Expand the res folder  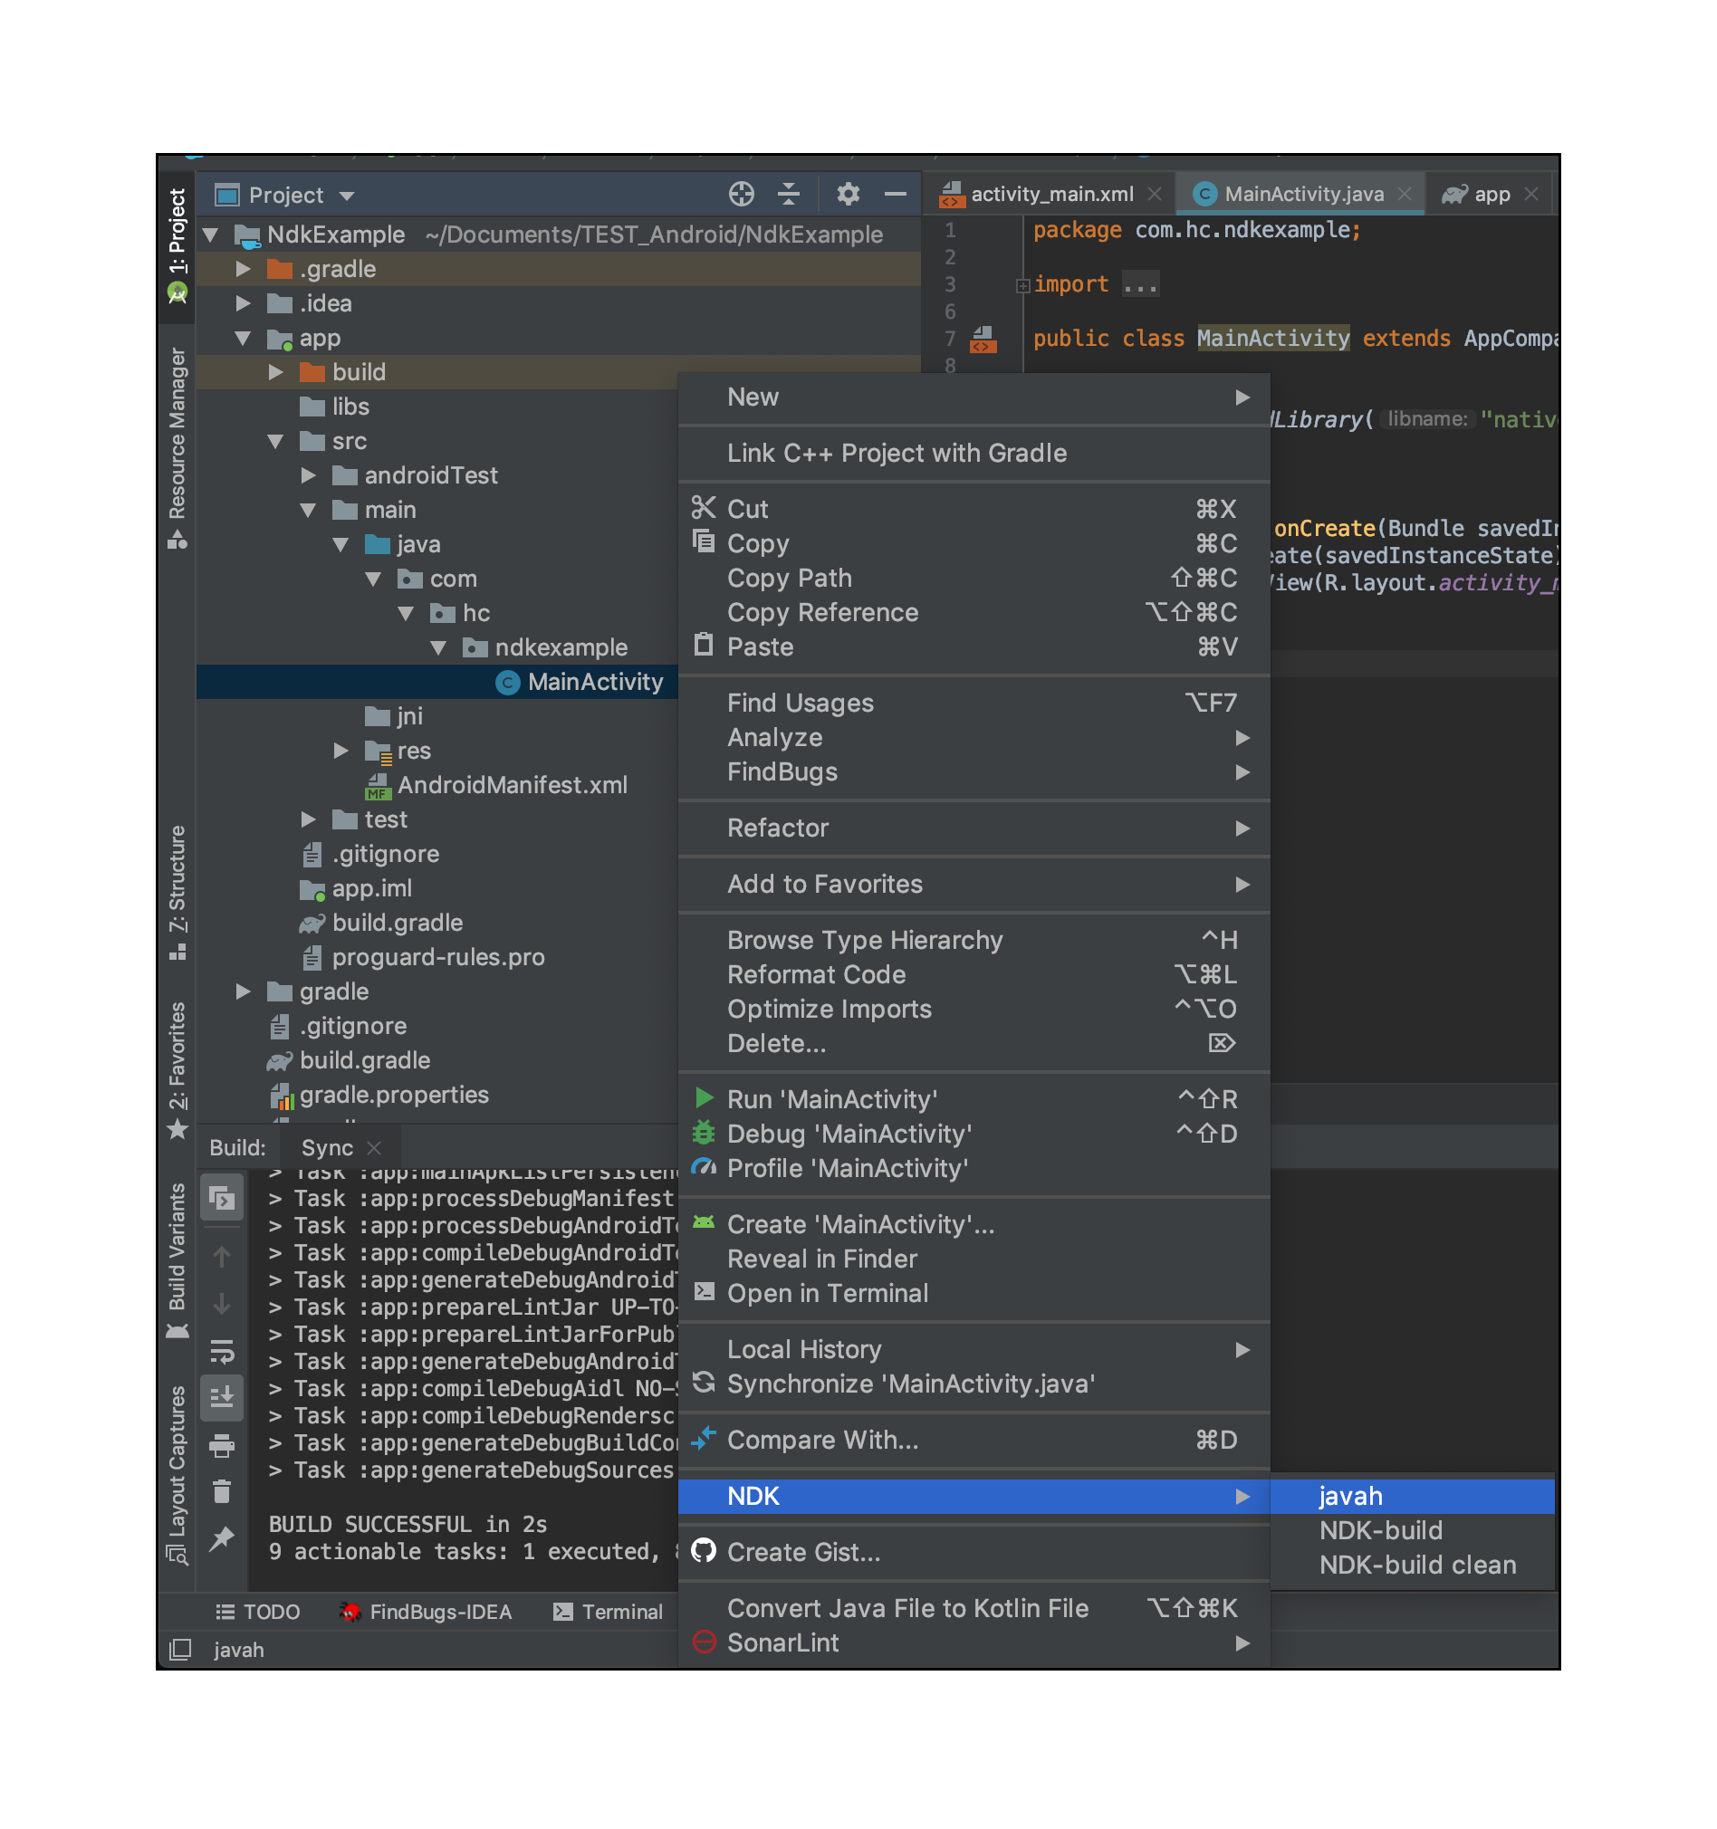341,751
